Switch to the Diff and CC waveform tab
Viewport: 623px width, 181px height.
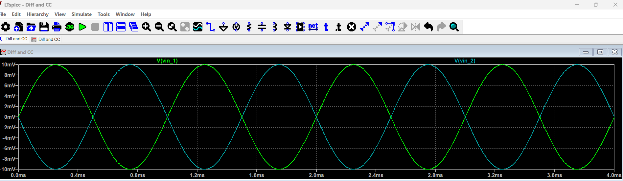[x=46, y=39]
